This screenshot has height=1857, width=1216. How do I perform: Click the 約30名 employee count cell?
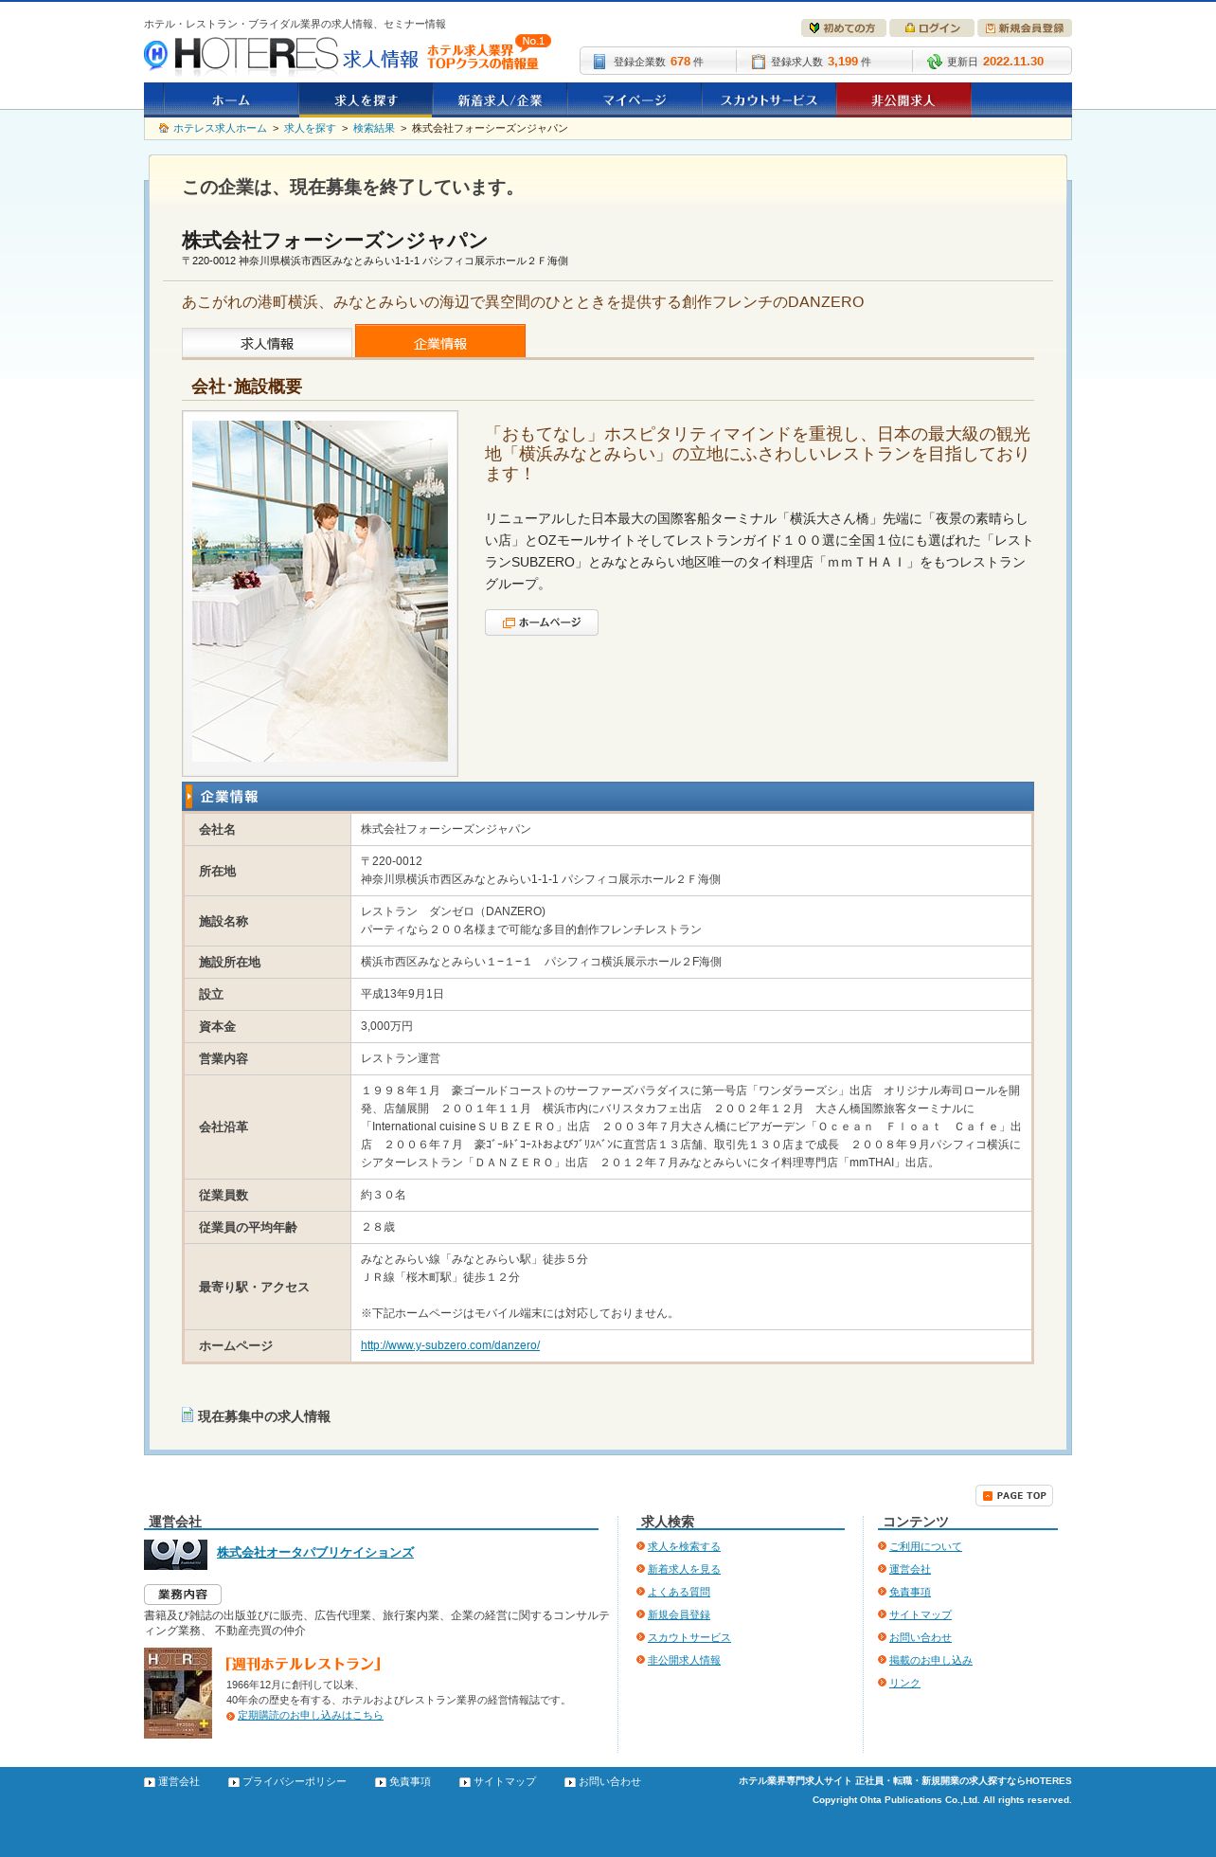691,1195
